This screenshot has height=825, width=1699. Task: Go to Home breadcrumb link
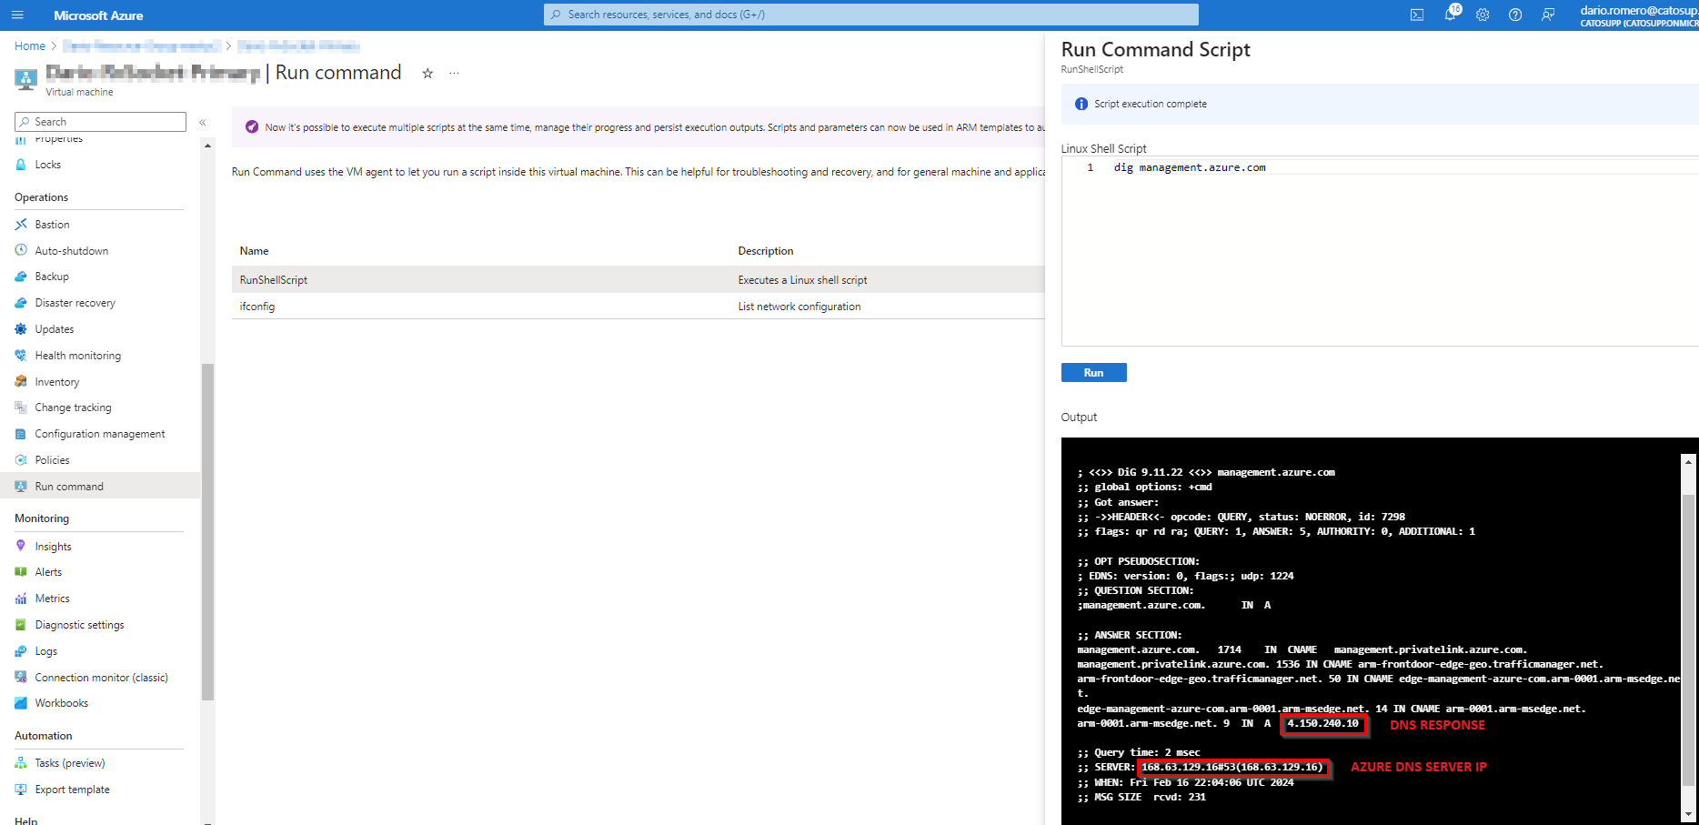(30, 46)
